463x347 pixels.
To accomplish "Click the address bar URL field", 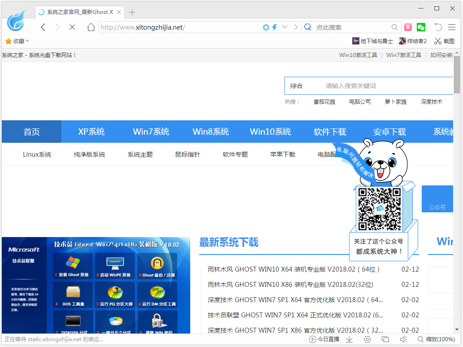I will 180,27.
